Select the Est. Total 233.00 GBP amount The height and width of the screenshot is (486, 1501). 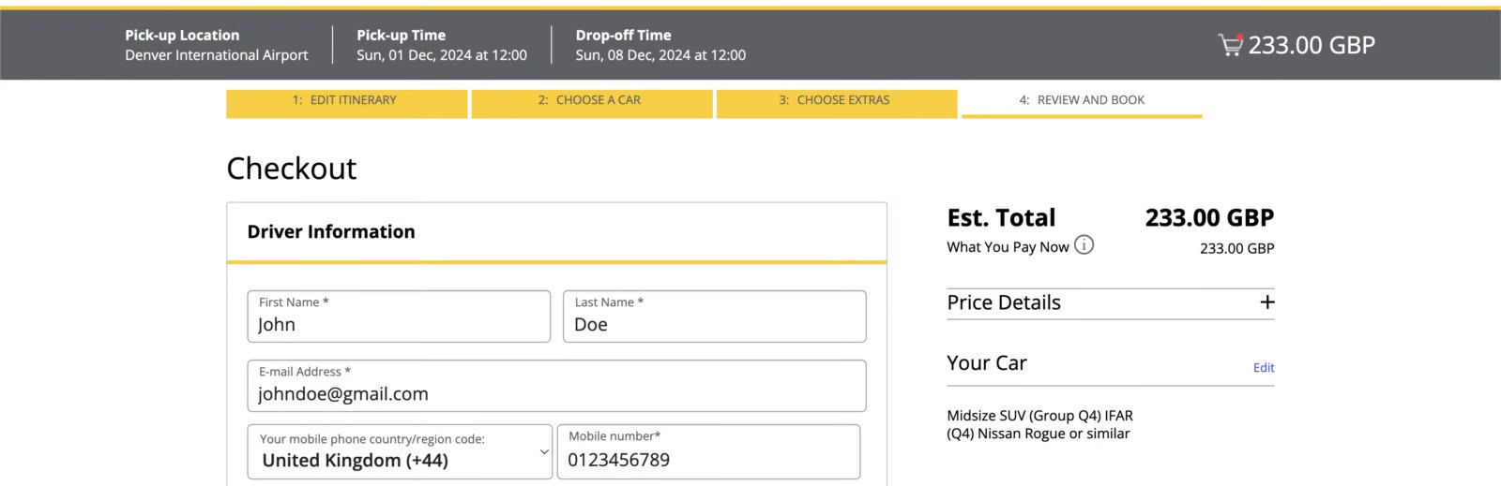[x=1209, y=218]
